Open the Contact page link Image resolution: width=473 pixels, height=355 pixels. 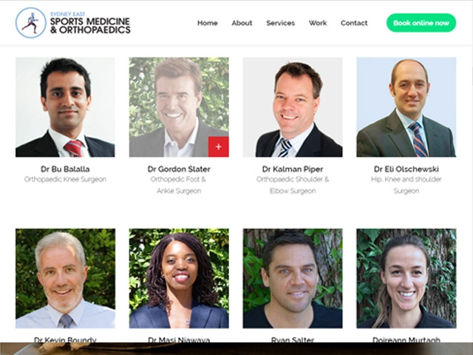point(354,23)
